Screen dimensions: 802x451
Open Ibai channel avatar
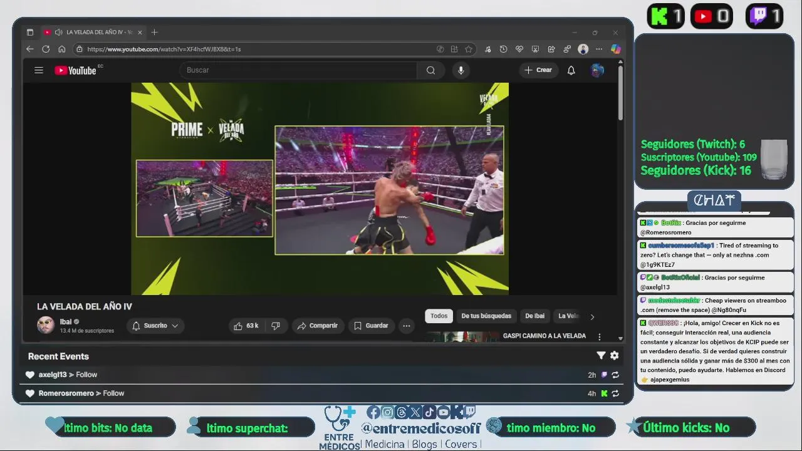tap(46, 325)
